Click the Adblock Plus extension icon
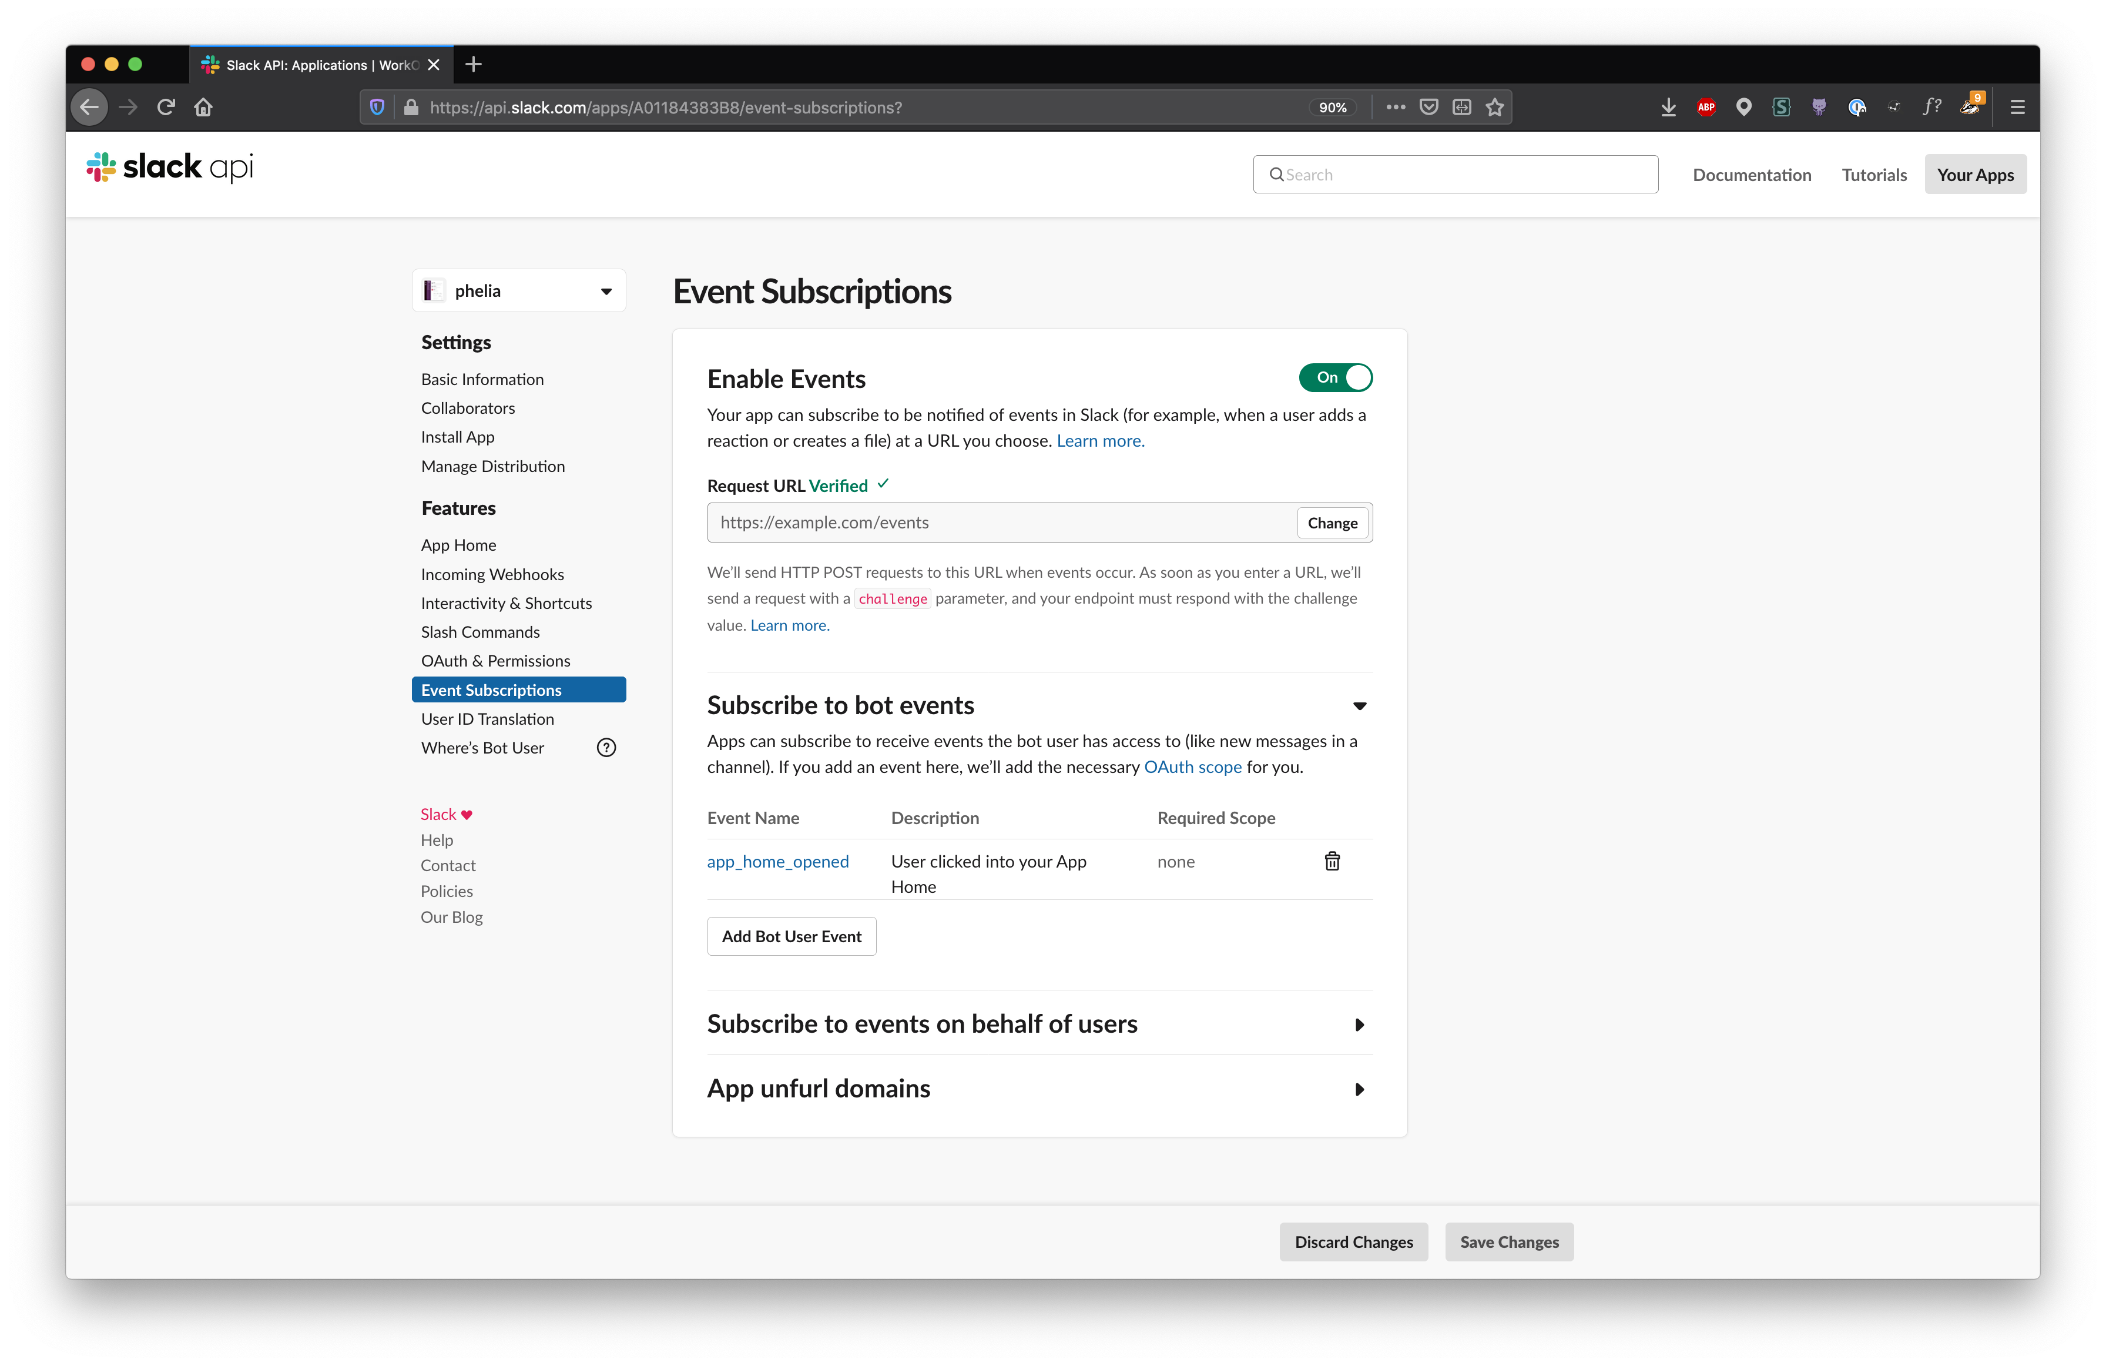 1706,107
